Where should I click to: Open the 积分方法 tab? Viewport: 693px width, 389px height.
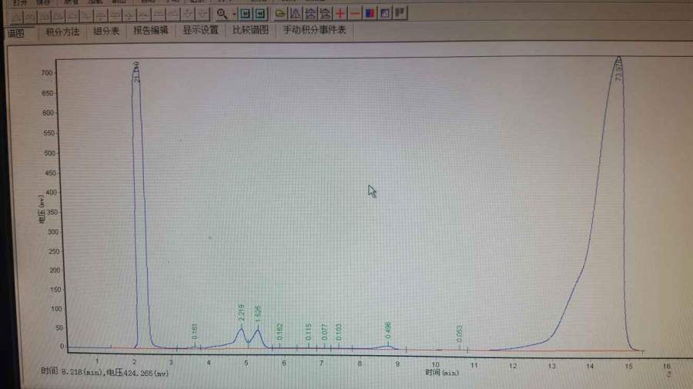pos(62,32)
